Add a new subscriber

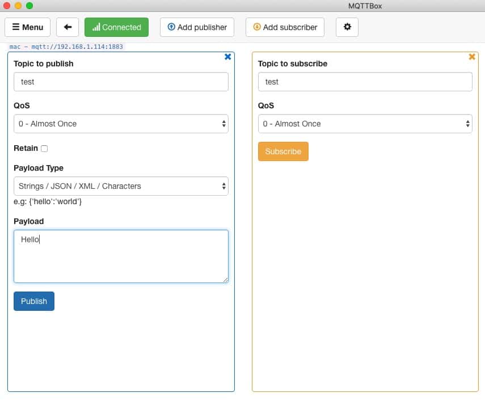click(x=285, y=27)
